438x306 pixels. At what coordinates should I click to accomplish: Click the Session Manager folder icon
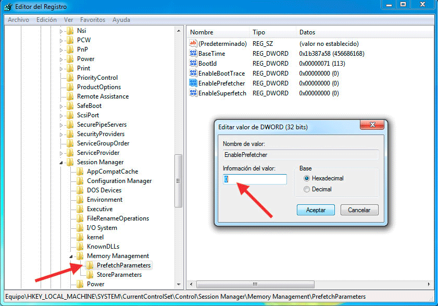point(70,162)
